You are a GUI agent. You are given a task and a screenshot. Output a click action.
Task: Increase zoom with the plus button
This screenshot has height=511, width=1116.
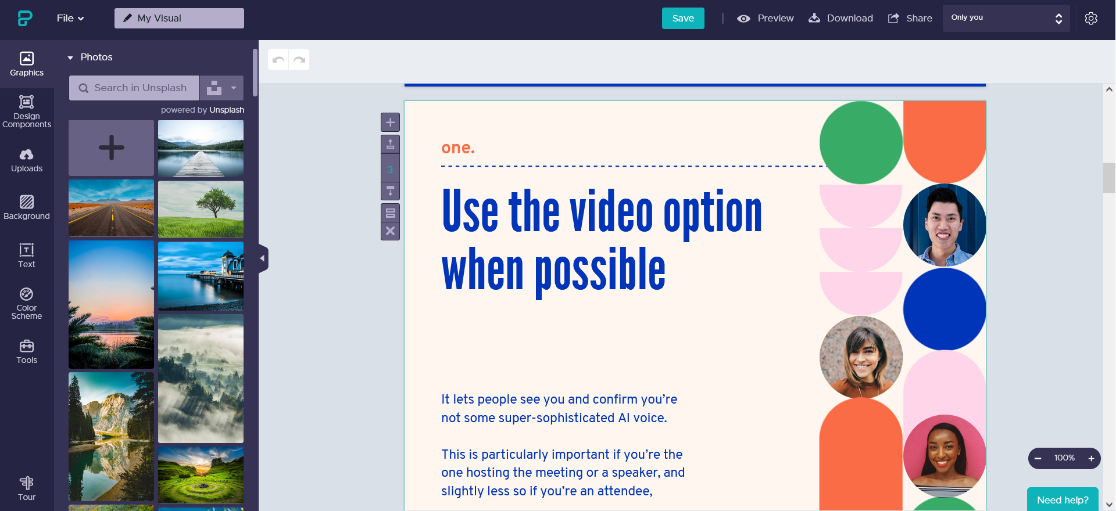1091,458
